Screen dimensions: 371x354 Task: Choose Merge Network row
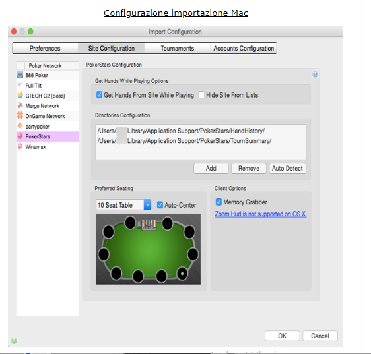(x=48, y=106)
